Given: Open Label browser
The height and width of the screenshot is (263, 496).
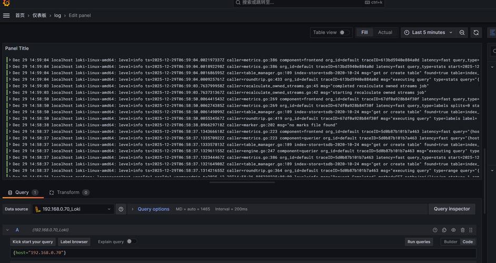Looking at the screenshot, I should 74,242.
